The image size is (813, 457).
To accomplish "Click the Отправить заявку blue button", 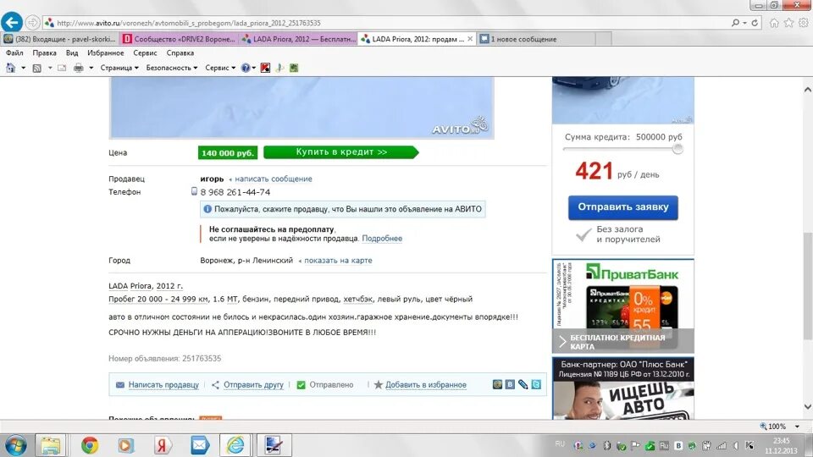I will [622, 207].
